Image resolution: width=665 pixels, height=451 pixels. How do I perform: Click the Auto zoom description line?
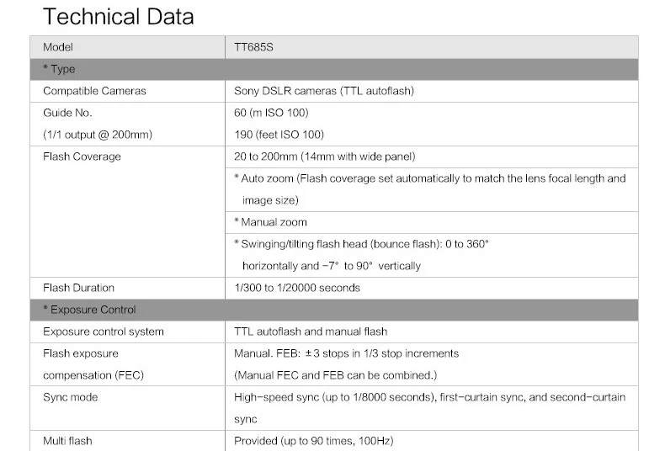click(430, 178)
